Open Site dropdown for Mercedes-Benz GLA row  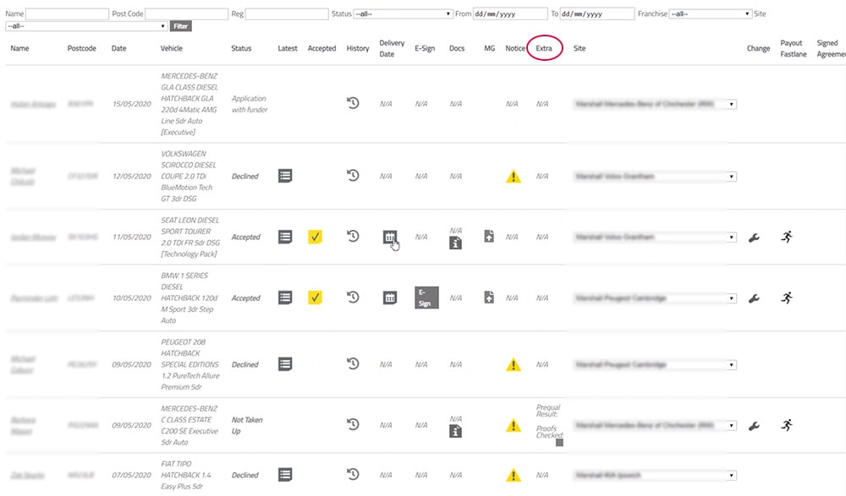pos(655,104)
